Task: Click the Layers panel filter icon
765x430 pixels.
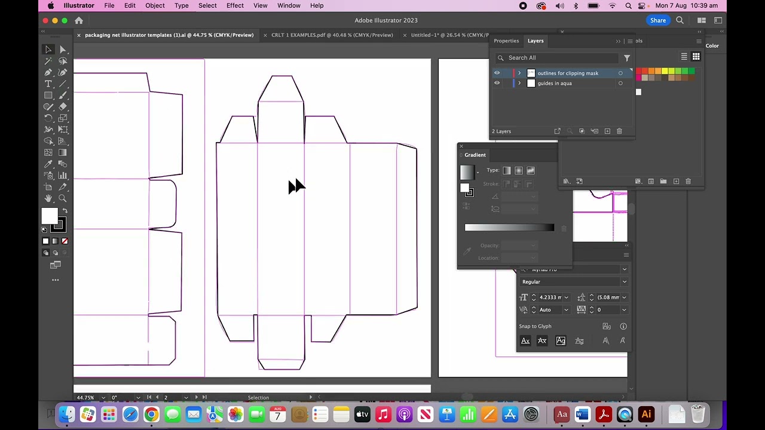Action: (627, 58)
